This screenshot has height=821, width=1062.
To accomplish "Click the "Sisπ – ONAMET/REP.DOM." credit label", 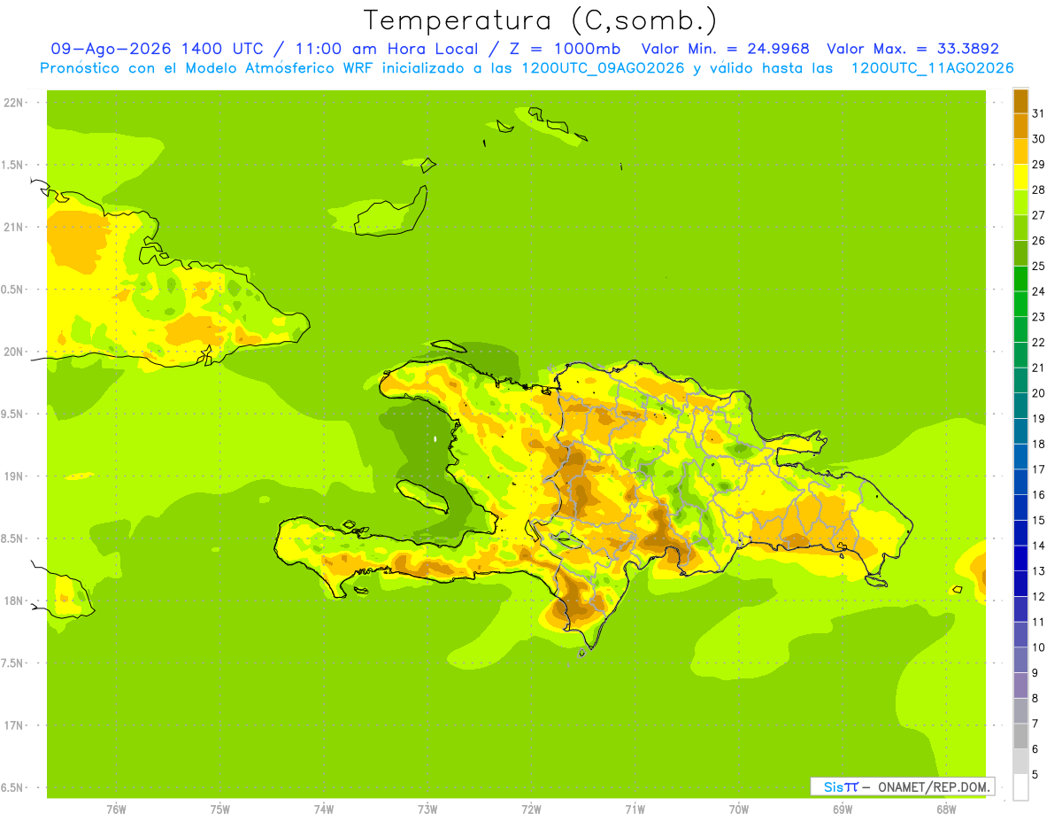I will (903, 786).
